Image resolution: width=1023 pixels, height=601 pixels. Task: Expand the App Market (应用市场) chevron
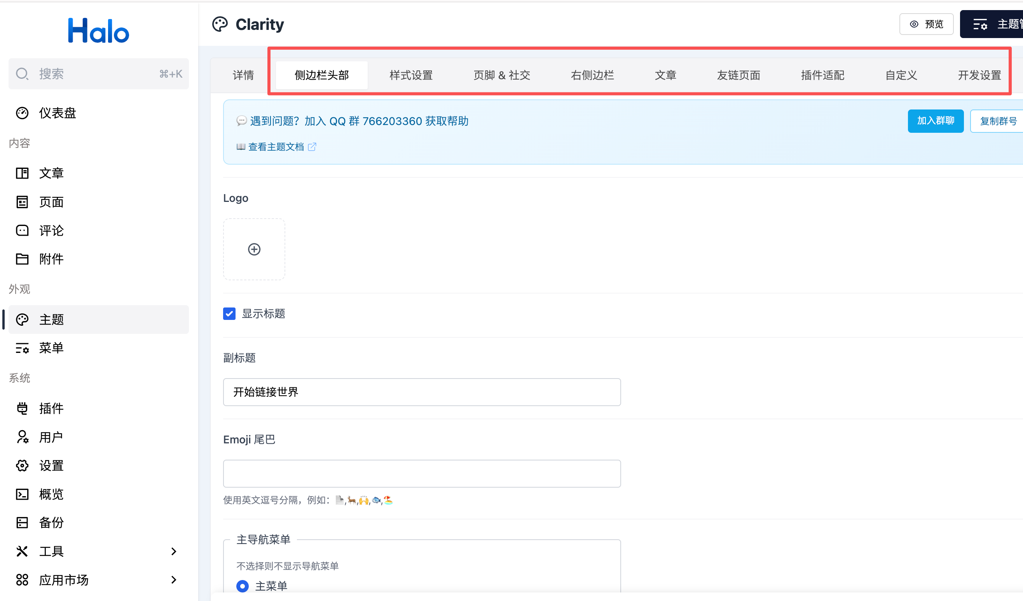[174, 580]
